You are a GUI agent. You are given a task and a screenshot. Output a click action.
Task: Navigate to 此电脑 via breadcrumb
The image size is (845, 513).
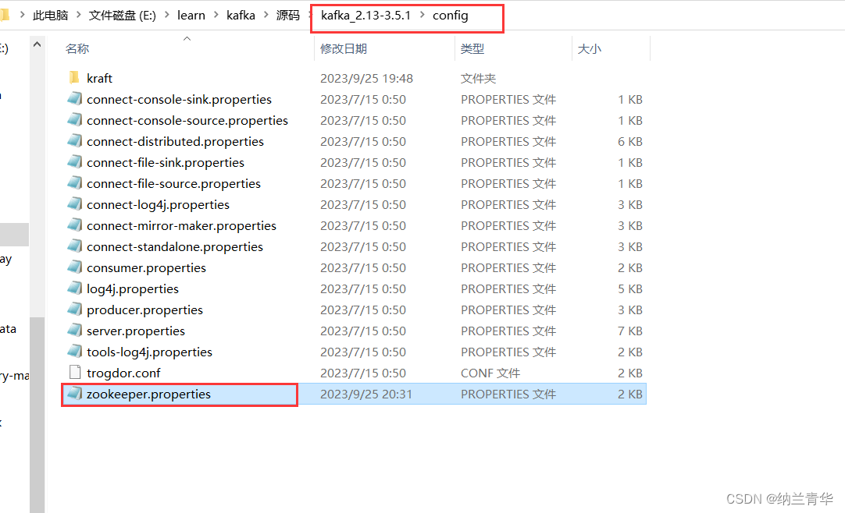50,15
